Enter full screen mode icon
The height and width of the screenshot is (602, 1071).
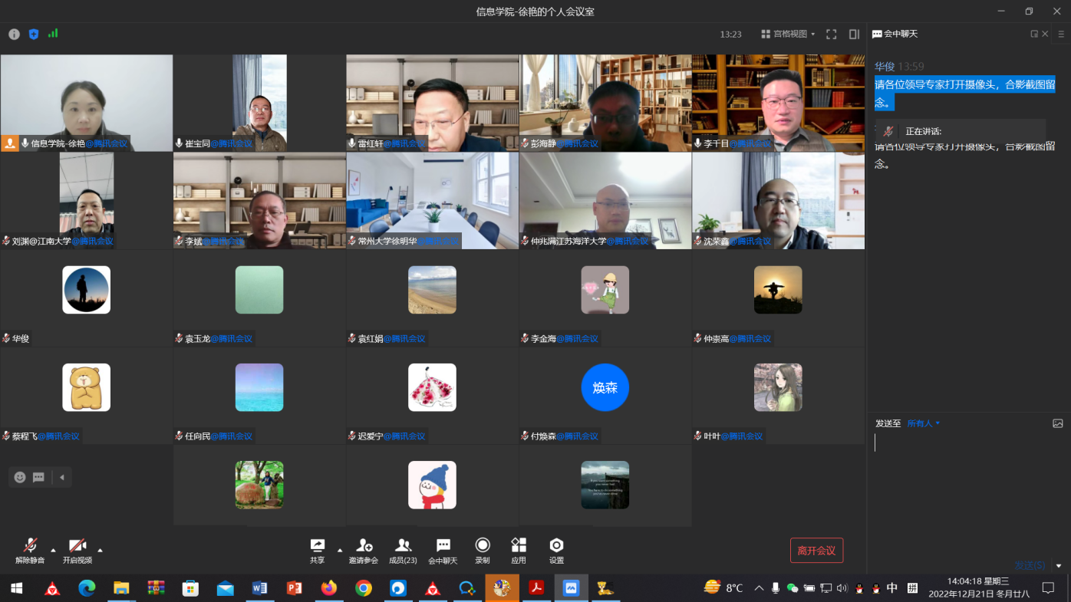tap(831, 35)
